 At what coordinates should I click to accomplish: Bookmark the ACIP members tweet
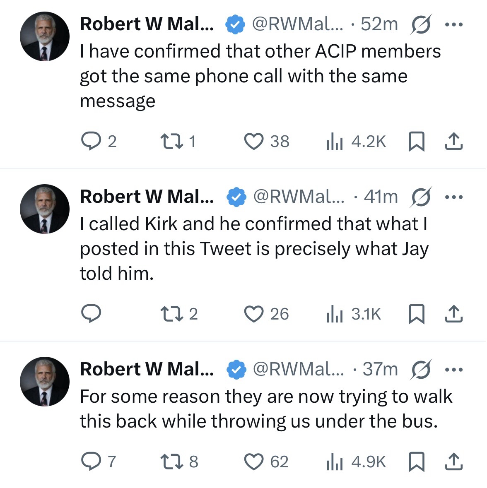click(416, 142)
